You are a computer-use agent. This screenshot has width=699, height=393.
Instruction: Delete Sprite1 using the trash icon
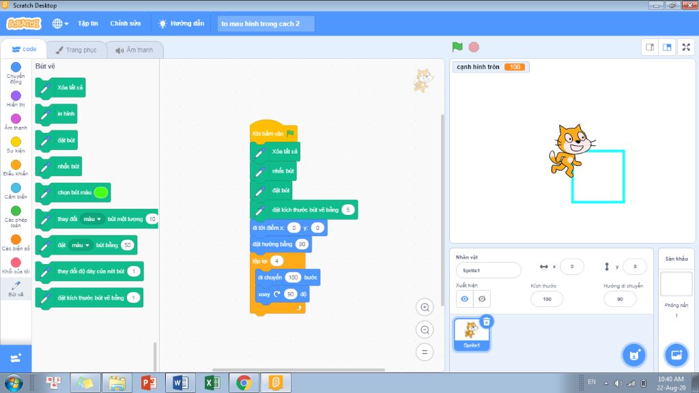coord(486,321)
